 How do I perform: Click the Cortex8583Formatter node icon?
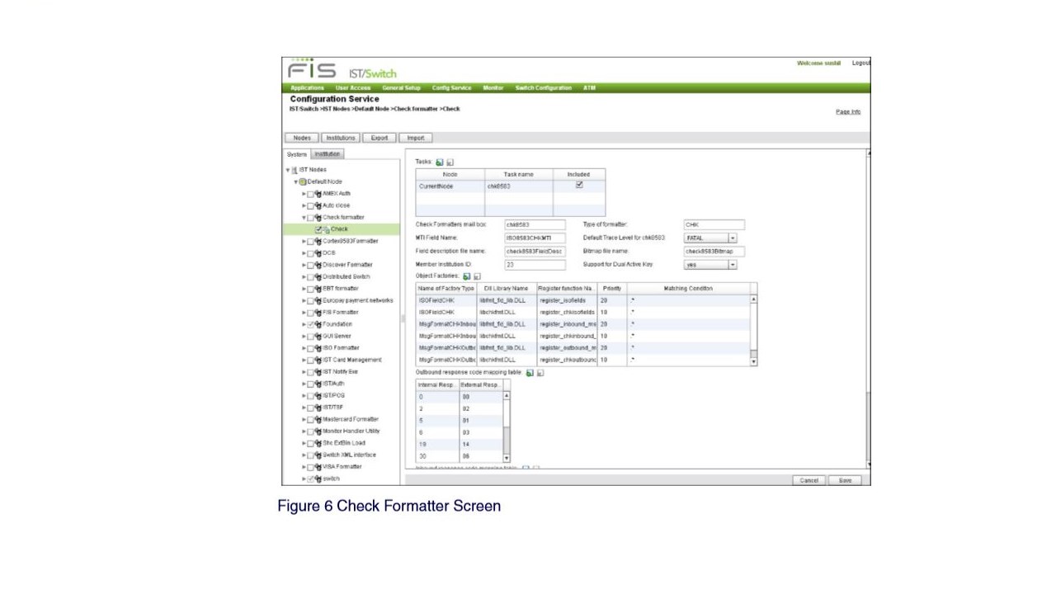coord(318,241)
